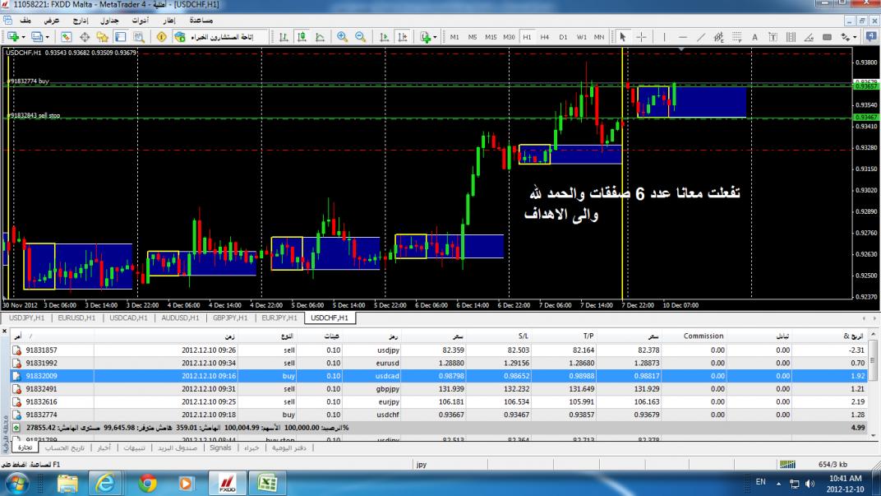
Task: Set timeframe to M15
Action: point(491,37)
